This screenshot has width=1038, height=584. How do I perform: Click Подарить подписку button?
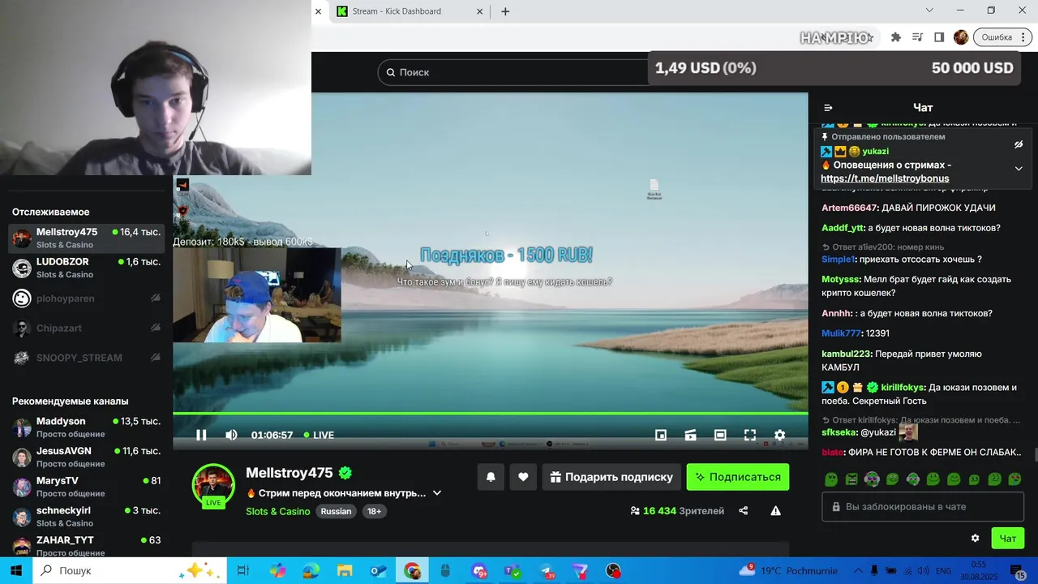[x=611, y=477]
